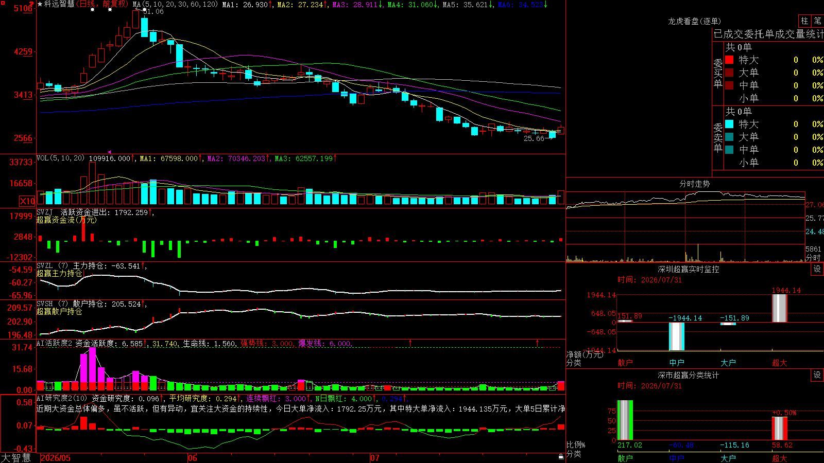Click the 爆发线: 6.000 label
Image resolution: width=824 pixels, height=463 pixels.
click(324, 343)
